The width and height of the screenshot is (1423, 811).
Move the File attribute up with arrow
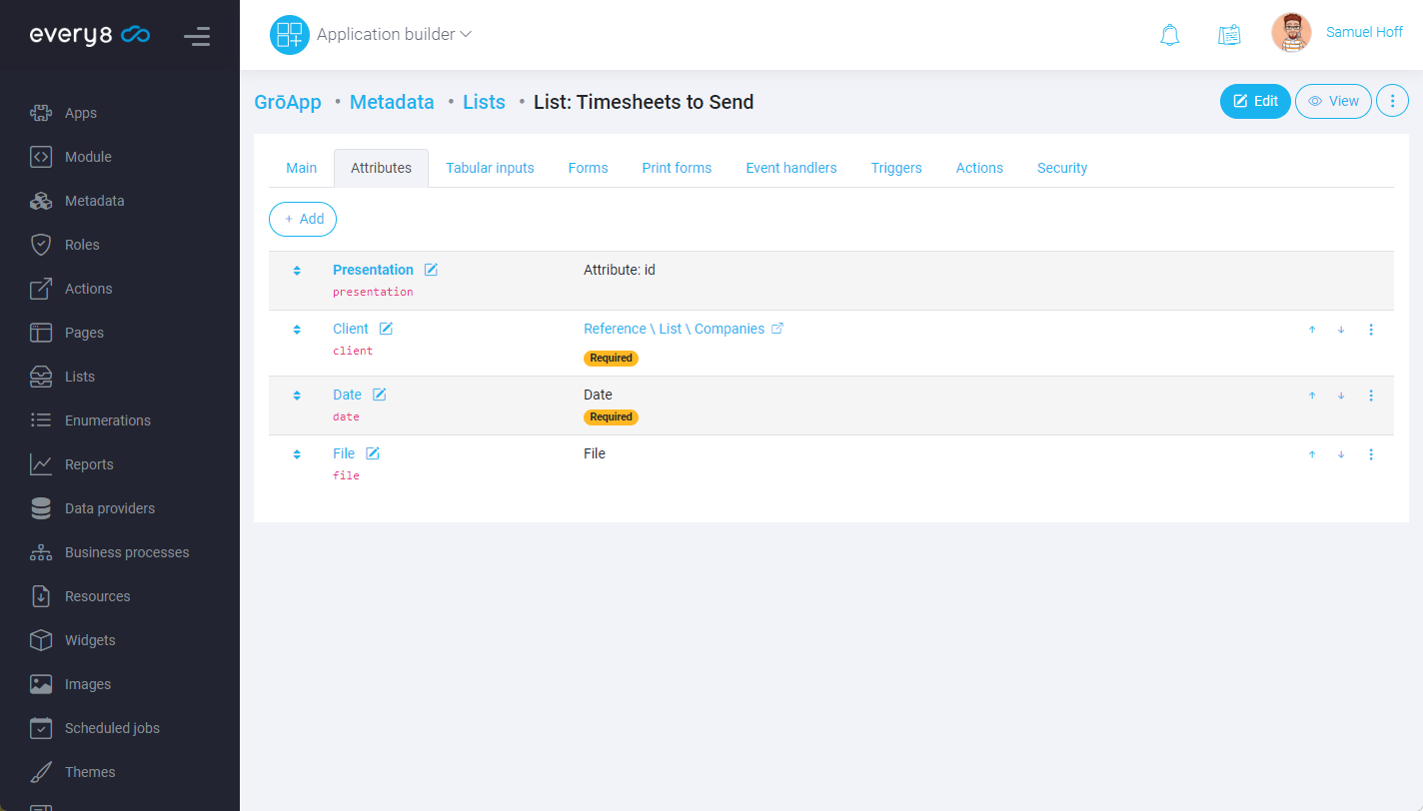point(1312,454)
